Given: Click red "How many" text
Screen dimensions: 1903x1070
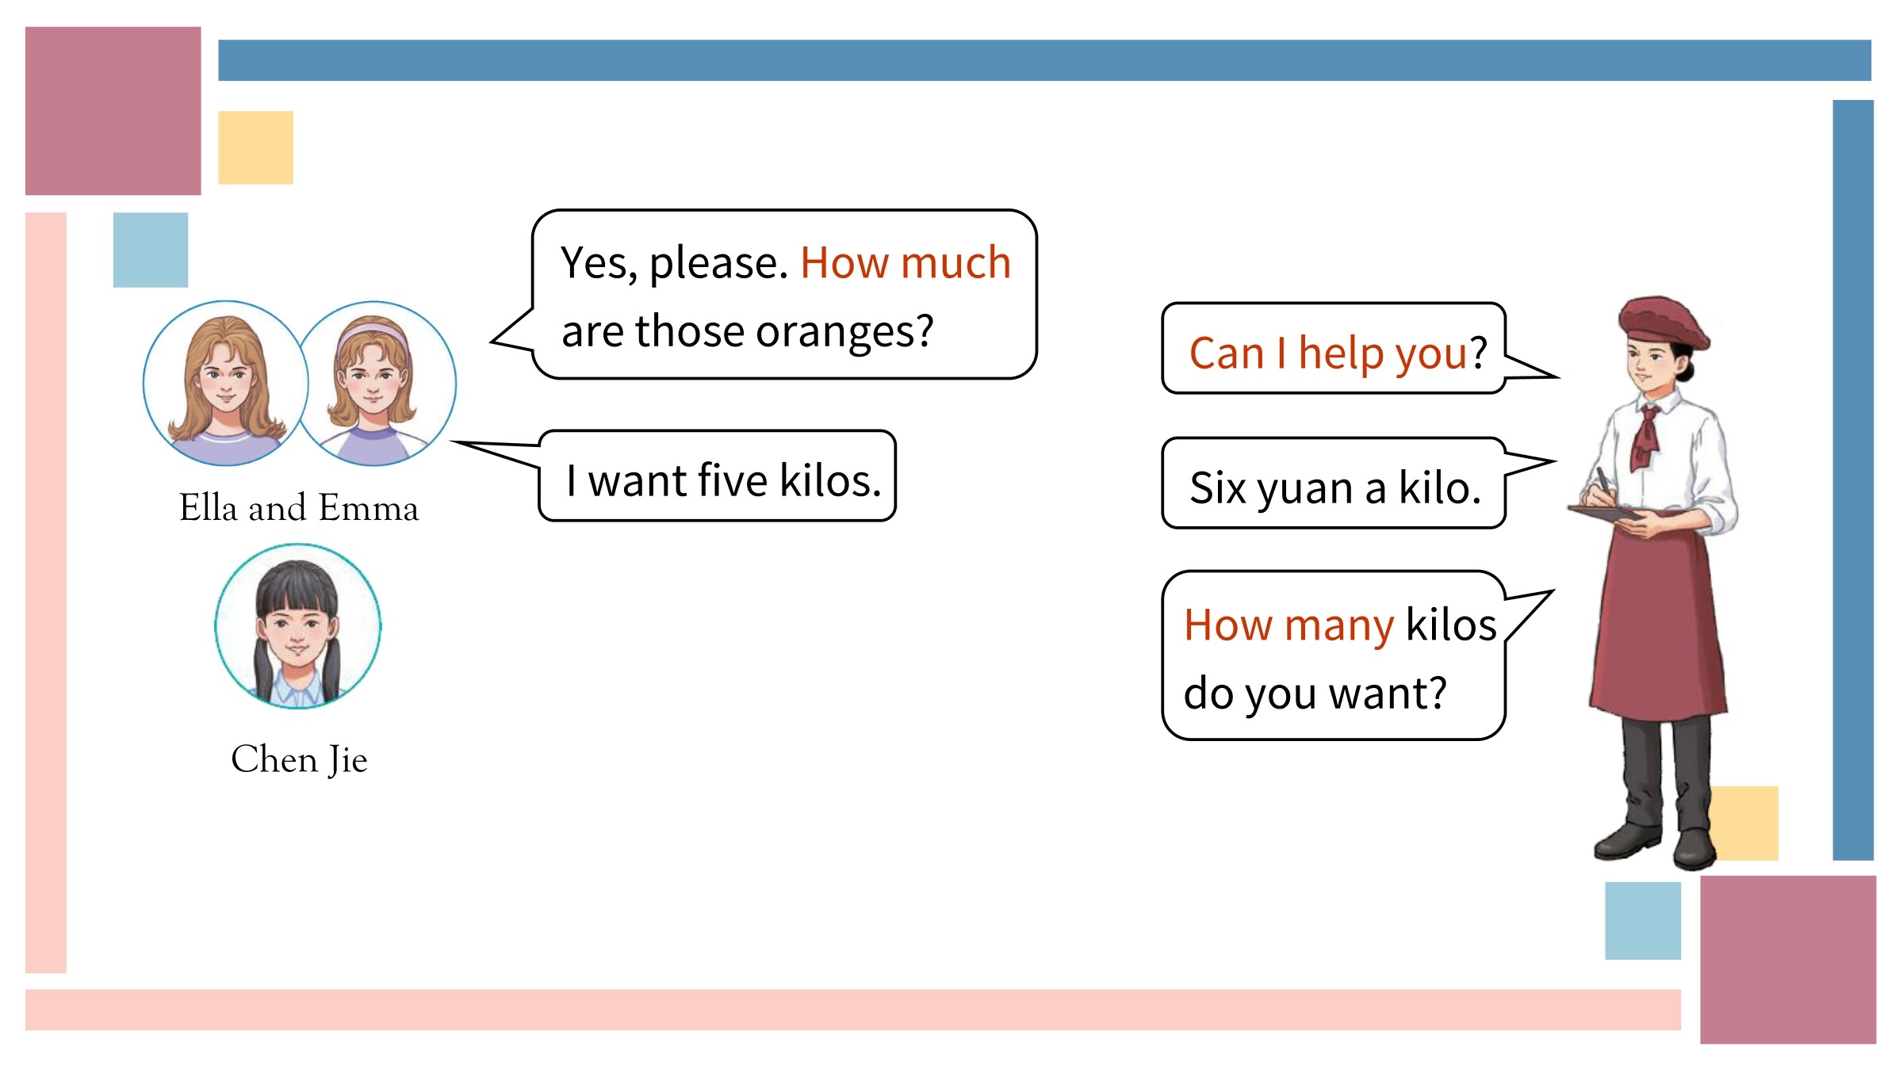Looking at the screenshot, I should [1288, 626].
